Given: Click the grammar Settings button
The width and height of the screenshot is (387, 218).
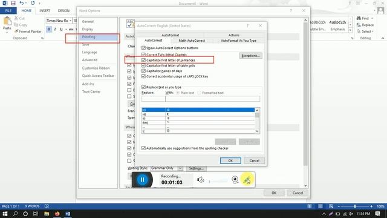Looking at the screenshot, I should pyautogui.click(x=196, y=168).
